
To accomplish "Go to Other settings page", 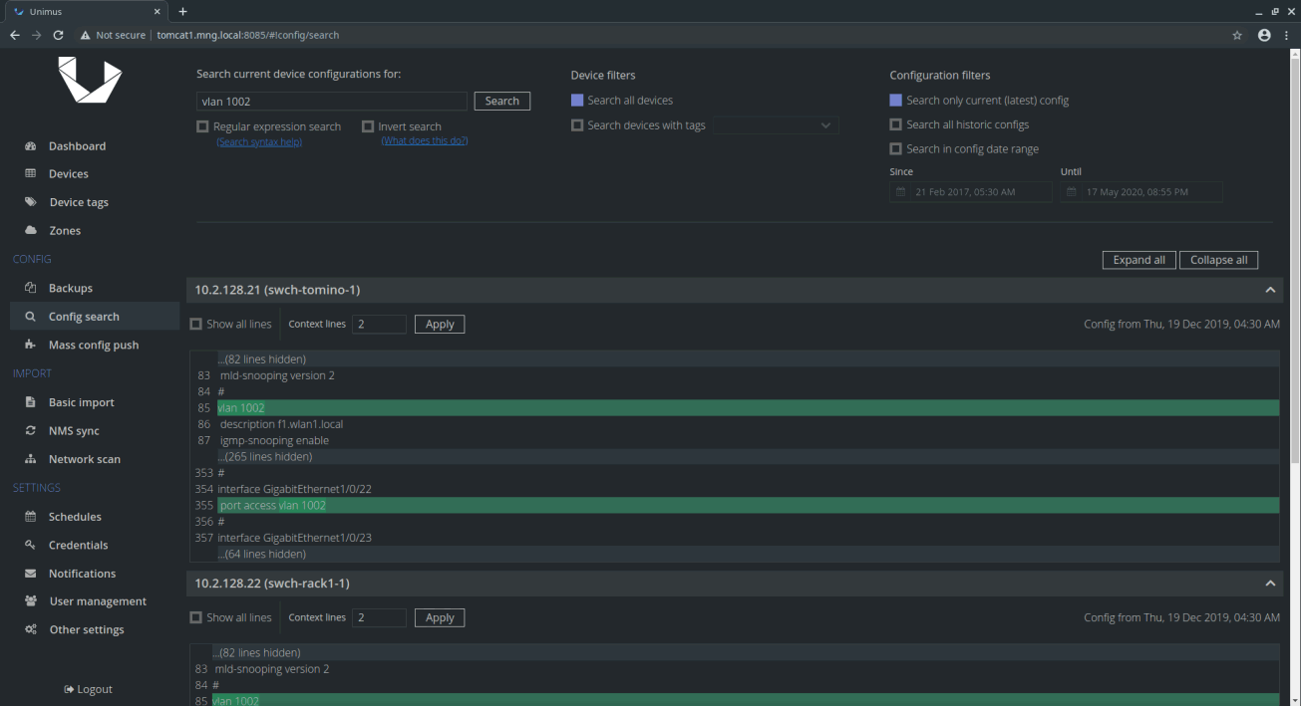I will click(x=86, y=630).
